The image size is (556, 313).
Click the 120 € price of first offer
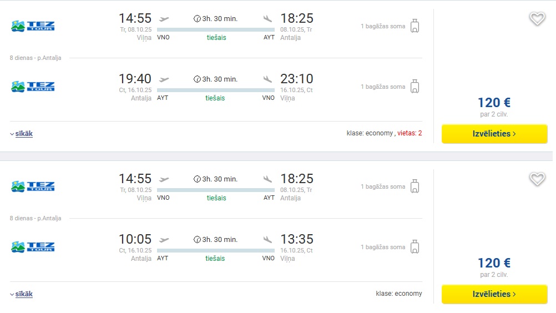[x=494, y=103]
